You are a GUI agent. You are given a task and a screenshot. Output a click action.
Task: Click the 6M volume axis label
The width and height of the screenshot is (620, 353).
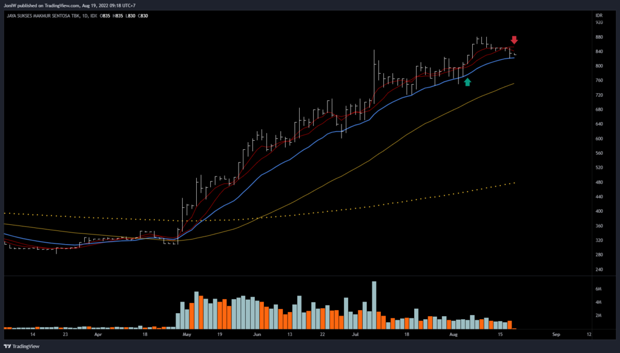click(x=599, y=290)
